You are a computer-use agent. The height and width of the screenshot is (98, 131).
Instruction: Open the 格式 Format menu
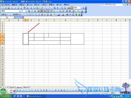tap(37, 5)
